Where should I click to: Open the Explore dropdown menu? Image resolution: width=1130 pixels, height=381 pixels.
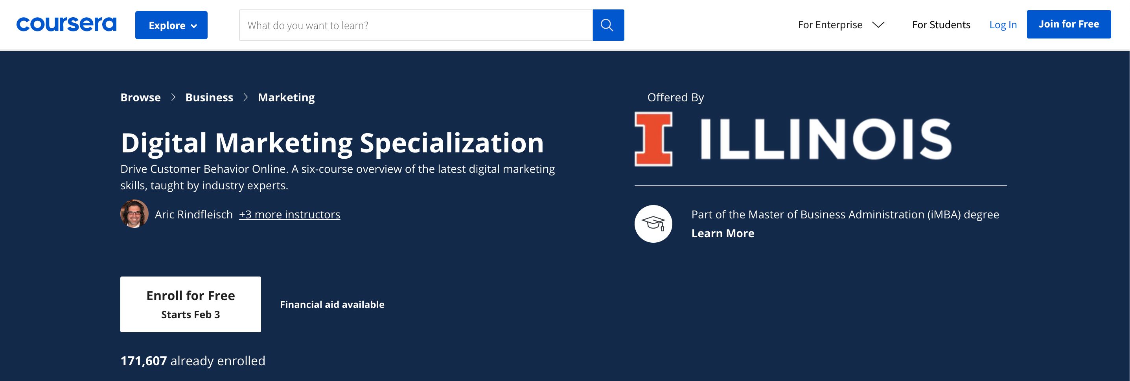coord(171,25)
